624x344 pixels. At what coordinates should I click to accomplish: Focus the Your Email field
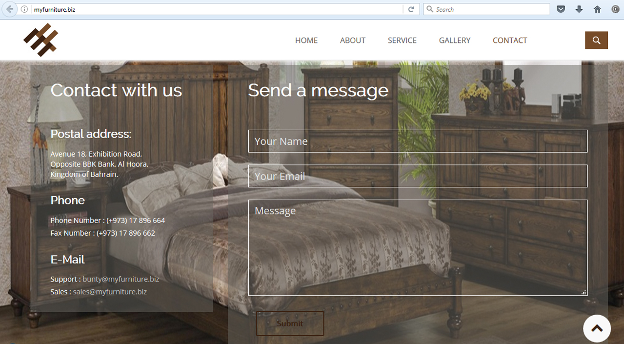[x=418, y=176]
